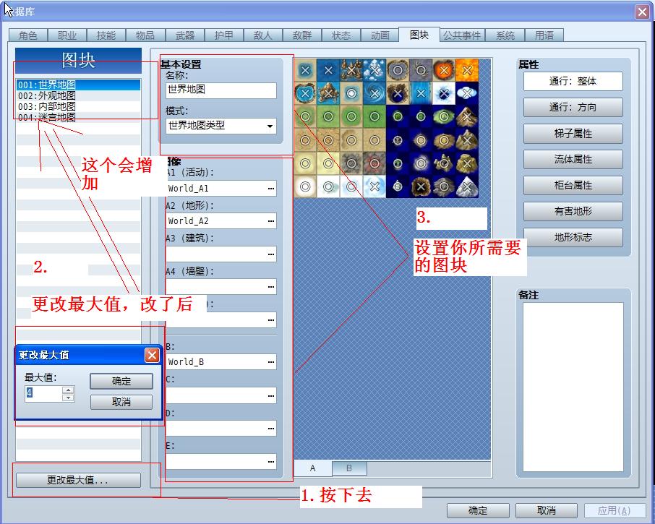Toggle passability of the orange volcano crater tile
Image resolution: width=655 pixels, height=524 pixels.
pos(444,71)
